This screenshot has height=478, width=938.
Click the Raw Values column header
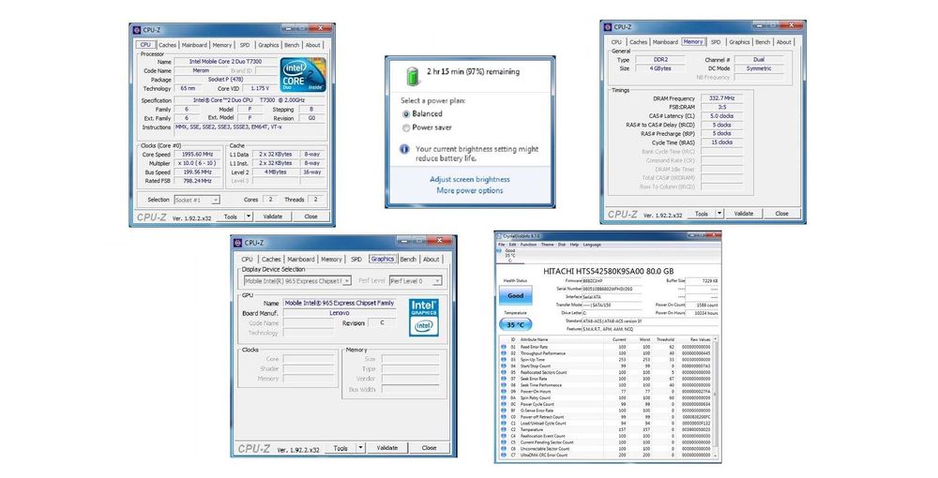pyautogui.click(x=700, y=339)
